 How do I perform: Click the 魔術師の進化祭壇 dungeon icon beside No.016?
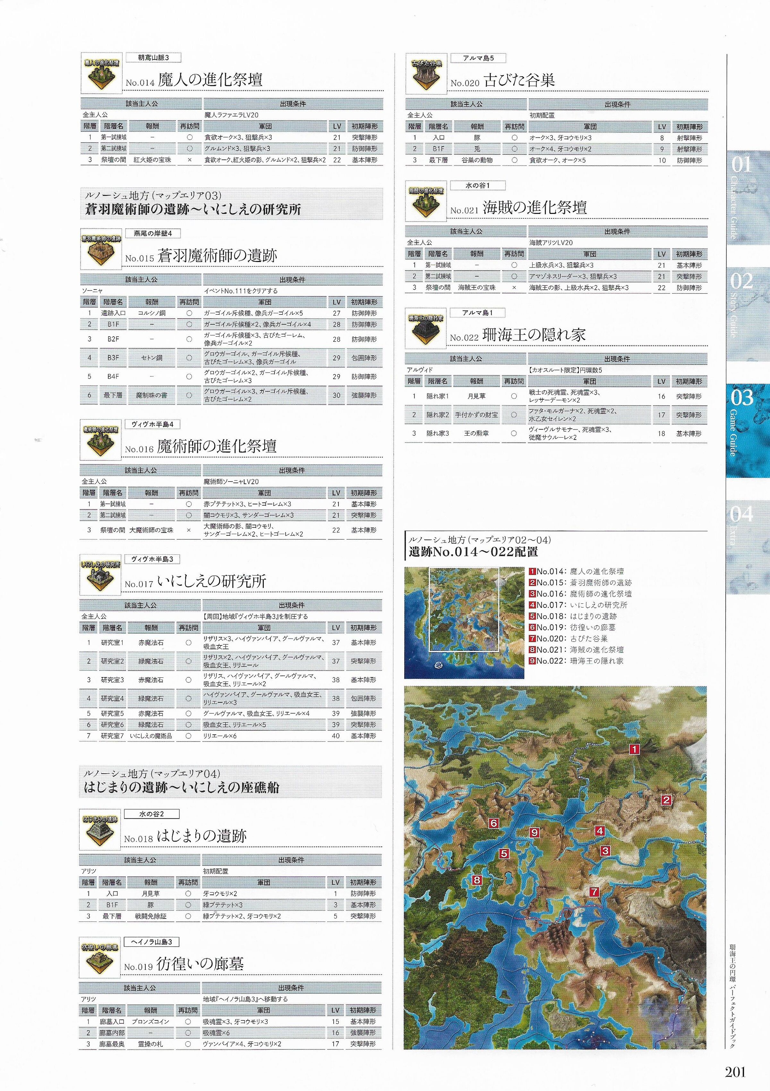tap(100, 441)
